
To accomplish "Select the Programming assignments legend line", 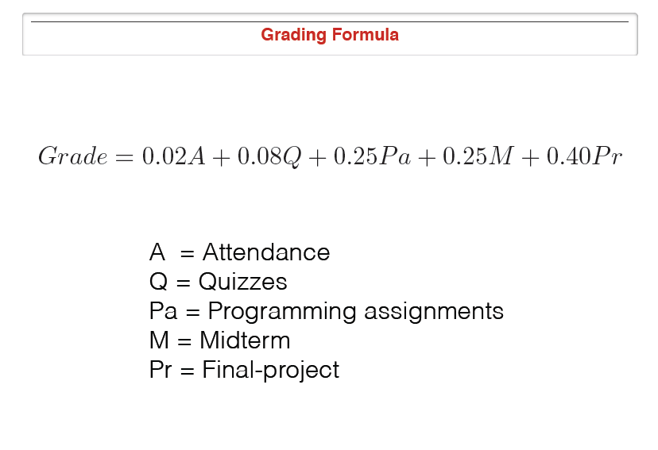I will coord(327,312).
